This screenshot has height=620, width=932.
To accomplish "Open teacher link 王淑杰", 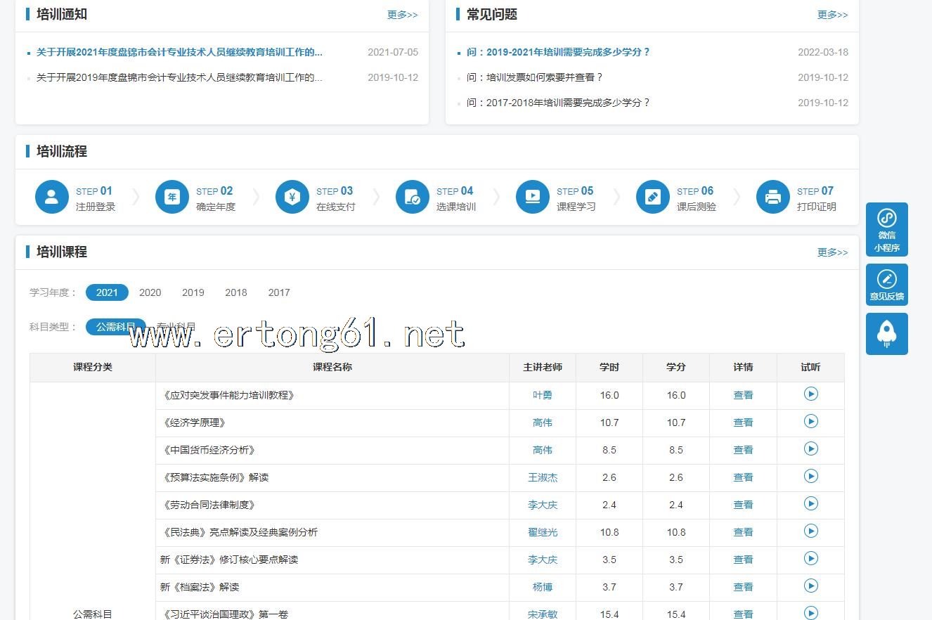I will coord(543,477).
